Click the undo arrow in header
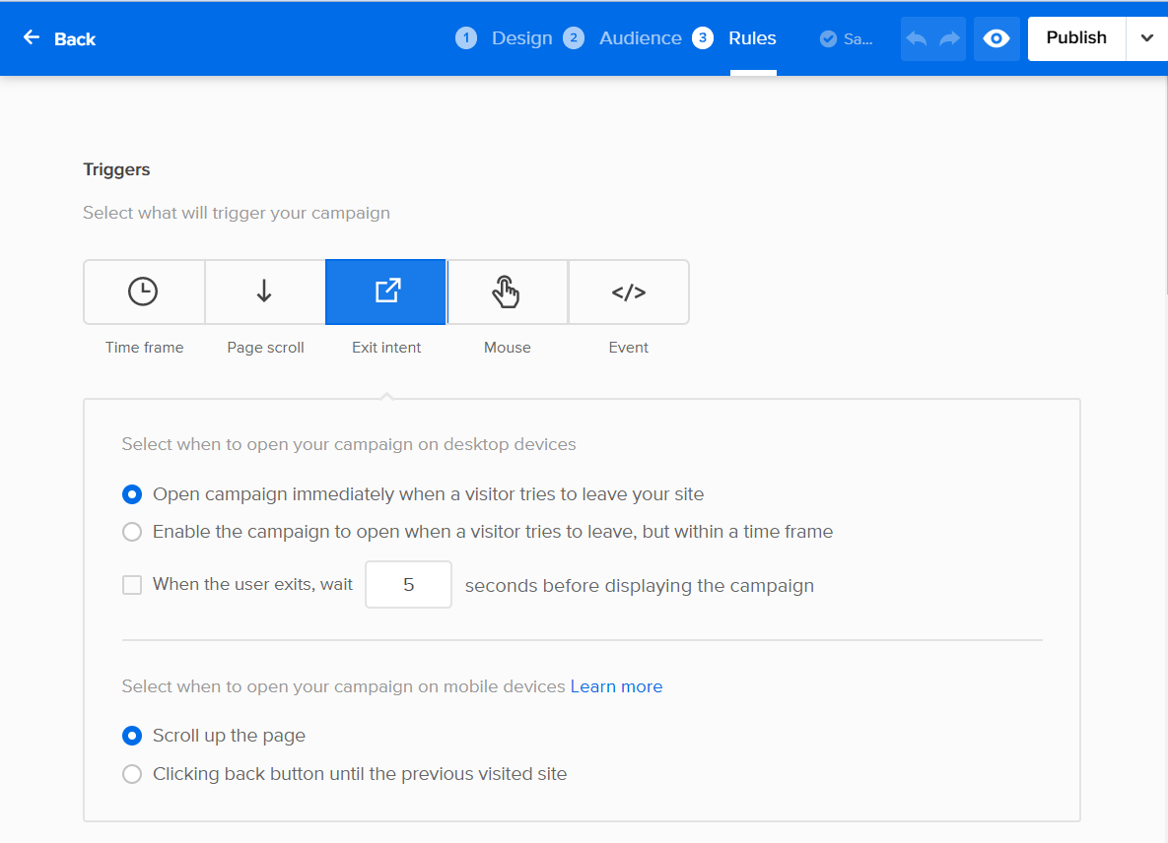 pyautogui.click(x=917, y=38)
